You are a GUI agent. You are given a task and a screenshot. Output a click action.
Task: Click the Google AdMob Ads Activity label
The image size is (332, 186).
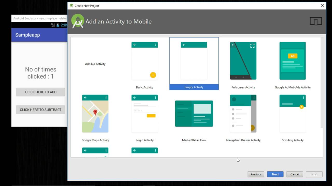coord(293,87)
